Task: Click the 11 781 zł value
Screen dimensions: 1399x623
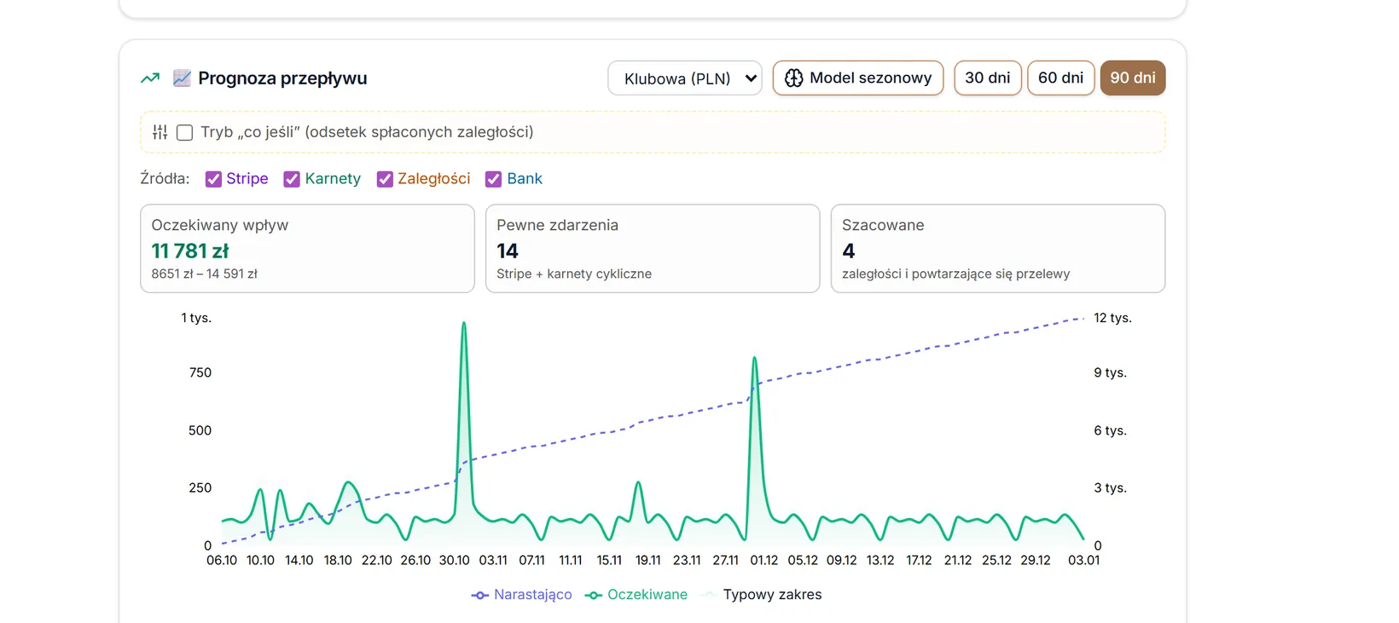Action: [x=190, y=251]
